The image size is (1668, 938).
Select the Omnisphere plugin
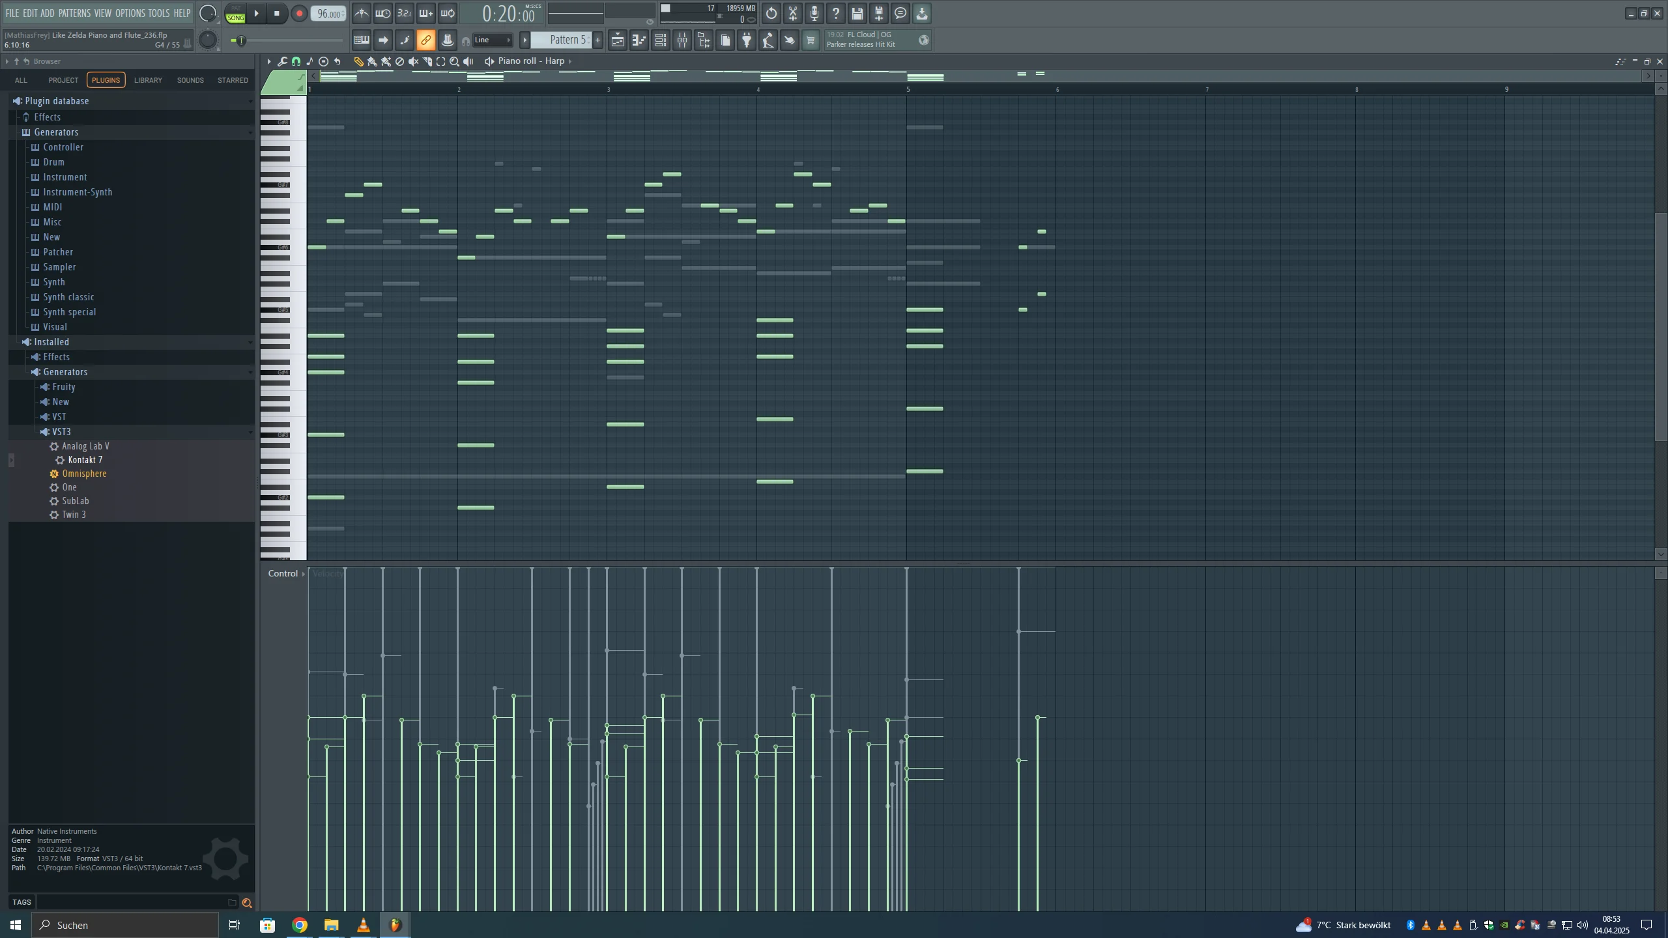pos(84,474)
